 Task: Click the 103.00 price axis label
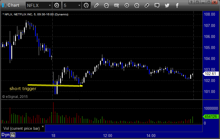209,69
